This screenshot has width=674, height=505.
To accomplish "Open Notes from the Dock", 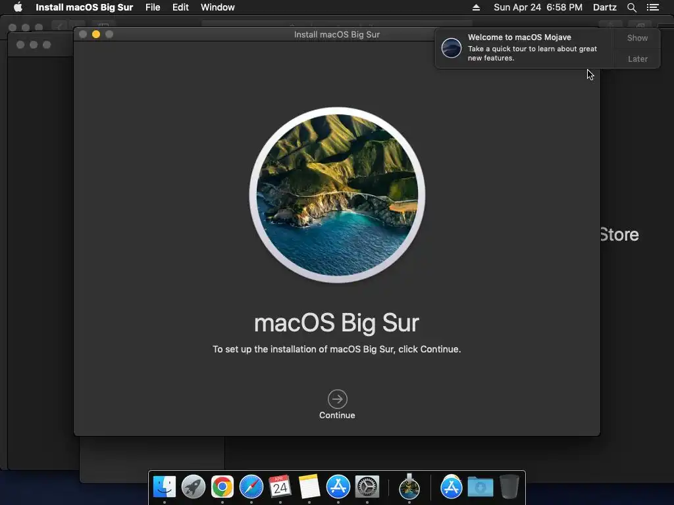I will click(309, 487).
